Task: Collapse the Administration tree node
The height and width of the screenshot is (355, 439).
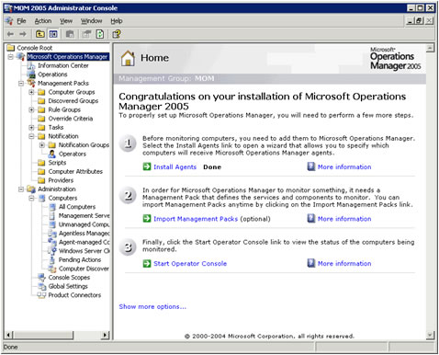Action: (21, 189)
